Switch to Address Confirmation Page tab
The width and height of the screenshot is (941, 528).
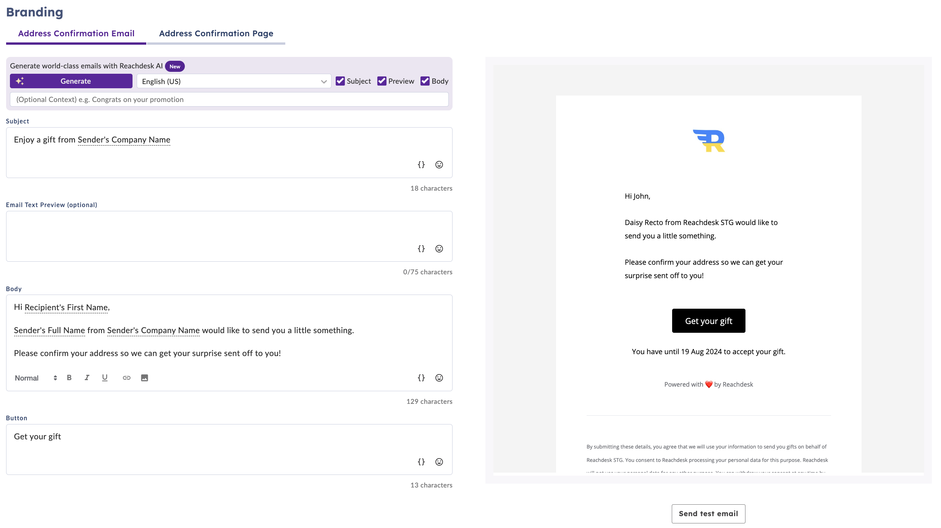(x=216, y=34)
